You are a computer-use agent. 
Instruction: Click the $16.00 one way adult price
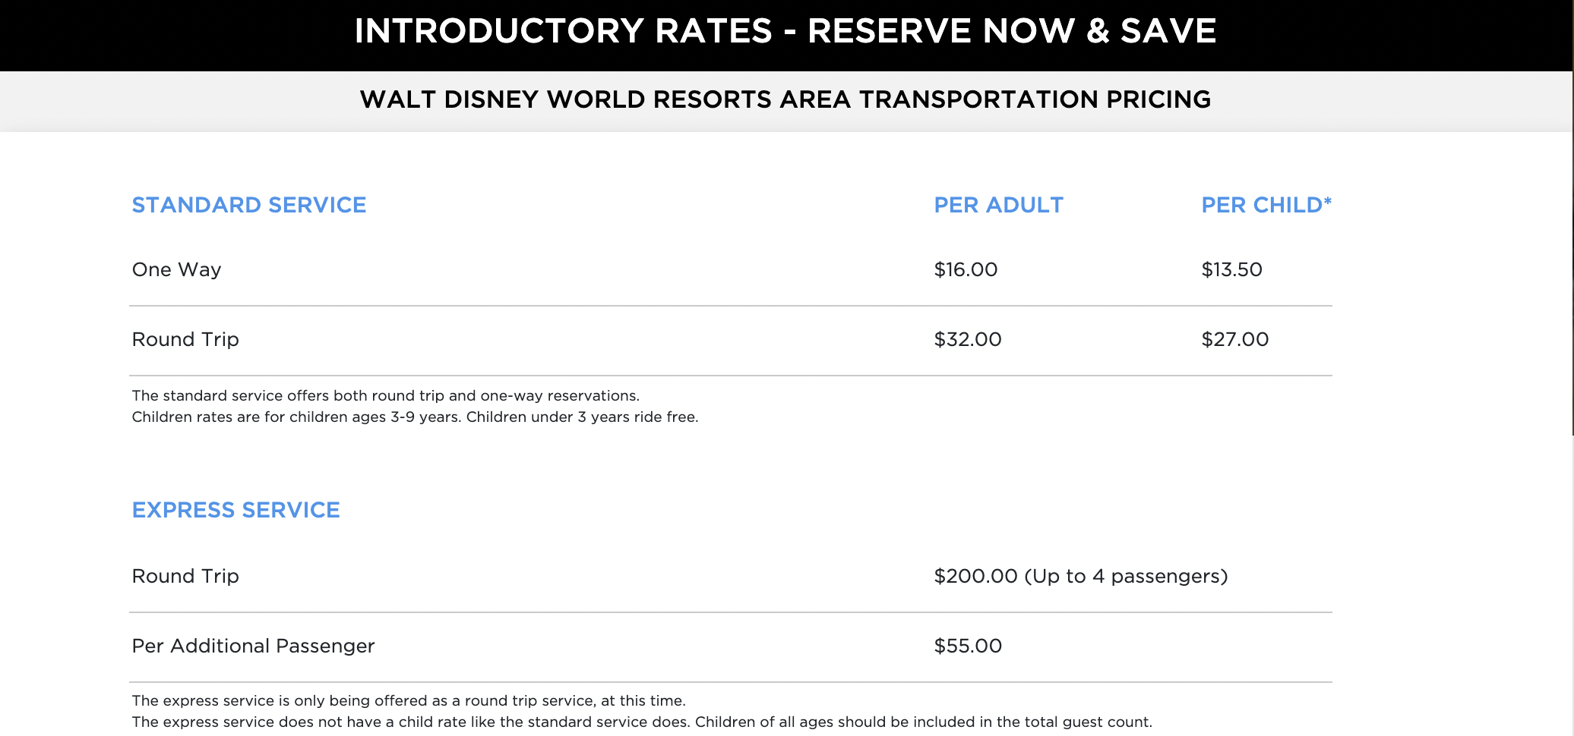coord(966,269)
